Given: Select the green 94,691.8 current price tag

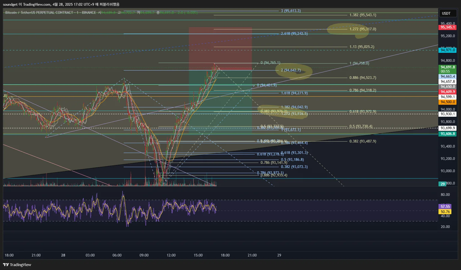Looking at the screenshot, I should (x=447, y=69).
